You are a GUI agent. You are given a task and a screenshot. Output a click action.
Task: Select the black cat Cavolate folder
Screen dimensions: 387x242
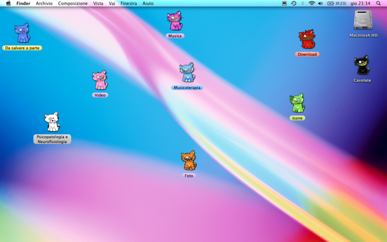tap(362, 65)
